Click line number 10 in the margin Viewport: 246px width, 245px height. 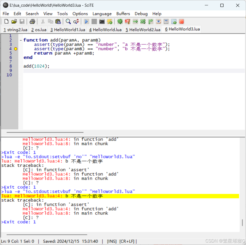point(9,75)
